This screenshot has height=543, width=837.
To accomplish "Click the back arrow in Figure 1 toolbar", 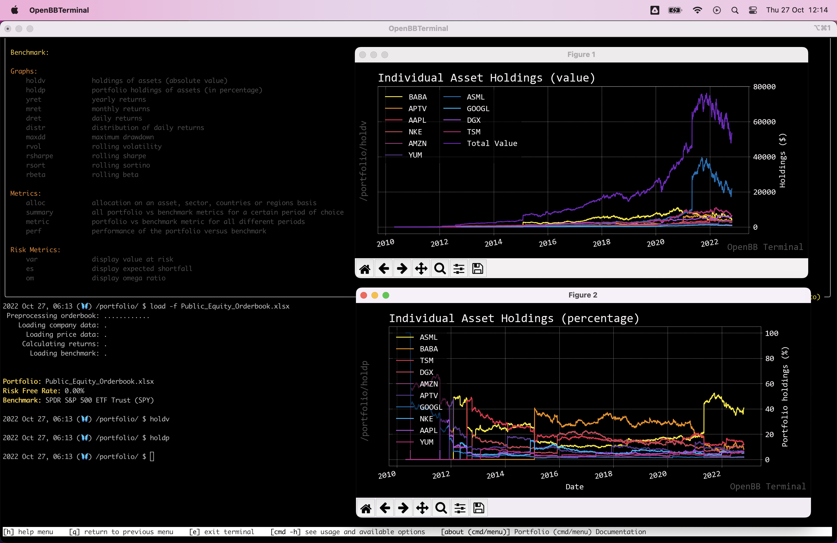I will [383, 268].
